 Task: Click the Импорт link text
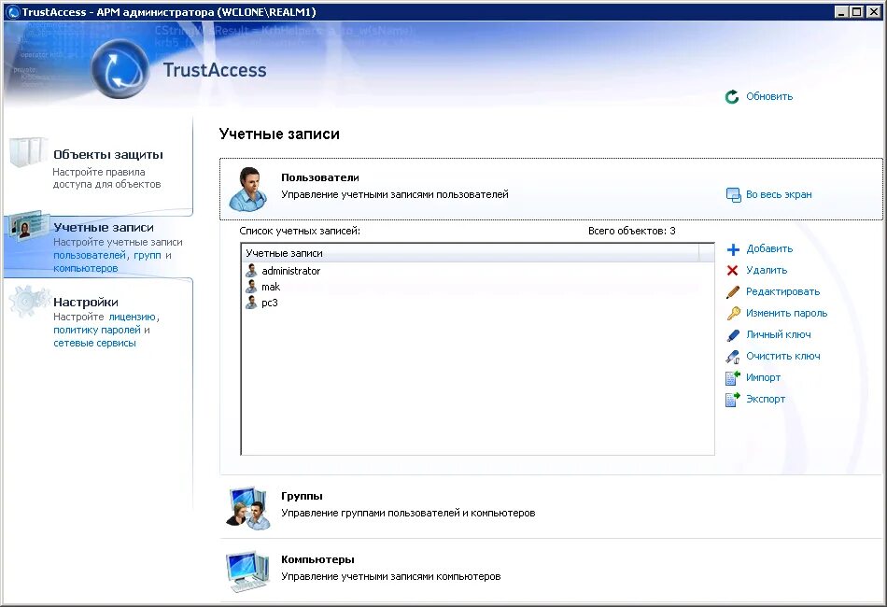click(x=763, y=378)
